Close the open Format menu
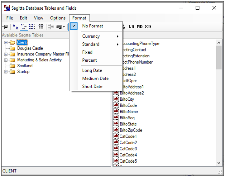The image size is (225, 177). coord(79,18)
